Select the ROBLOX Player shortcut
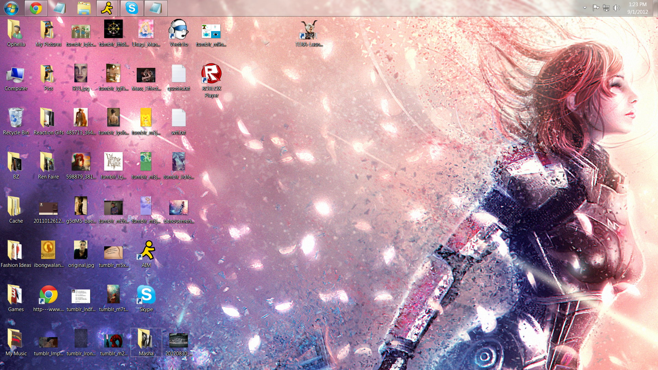Image resolution: width=658 pixels, height=370 pixels. pyautogui.click(x=211, y=74)
